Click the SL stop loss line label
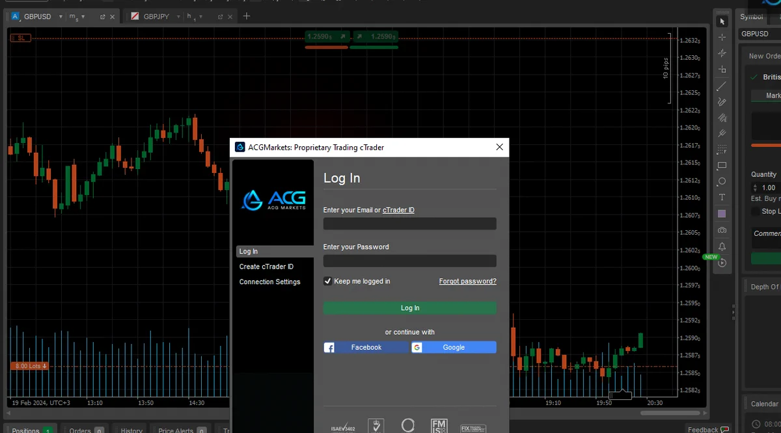The height and width of the screenshot is (433, 781). pos(21,38)
